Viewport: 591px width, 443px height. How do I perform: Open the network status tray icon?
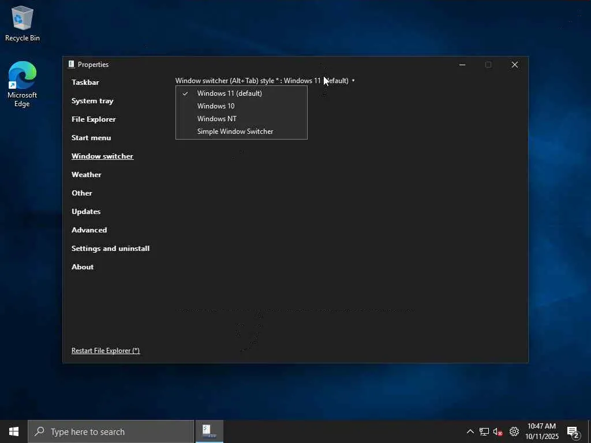click(484, 431)
